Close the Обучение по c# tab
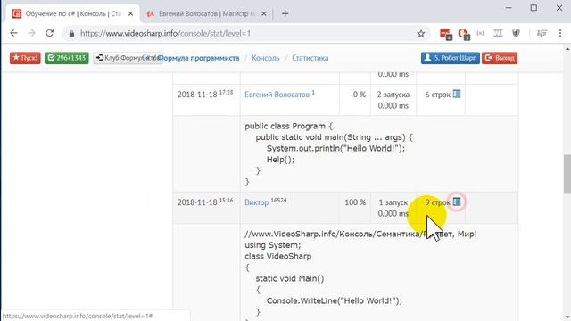This screenshot has width=571, height=321. 130,14
